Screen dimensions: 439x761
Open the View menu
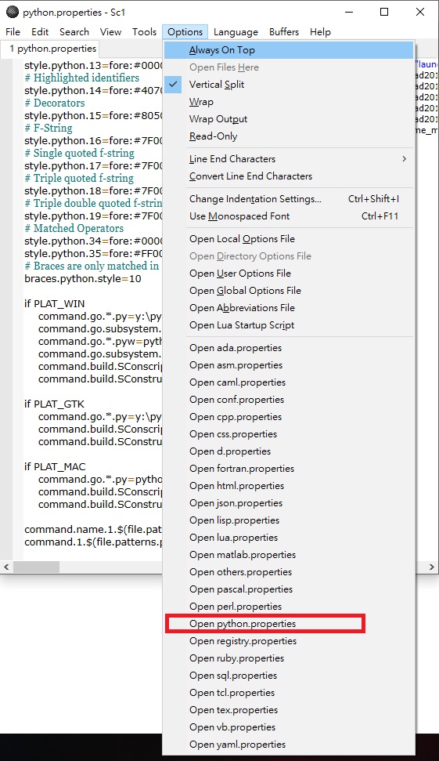tap(110, 32)
